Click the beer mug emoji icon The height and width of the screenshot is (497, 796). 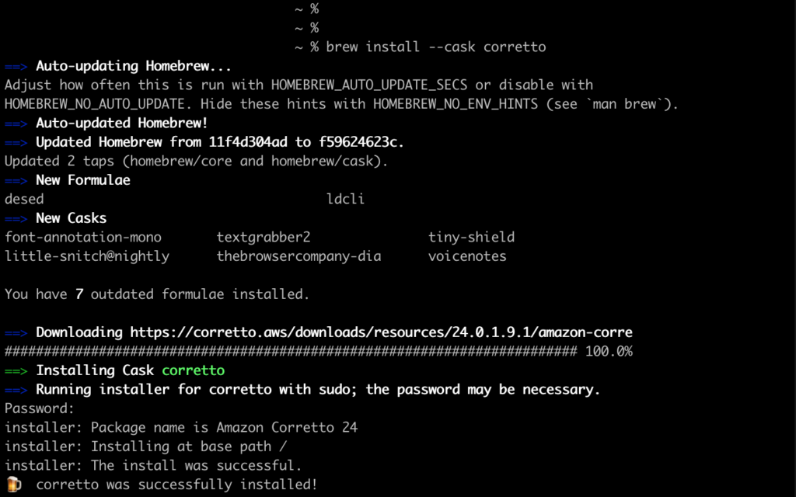click(13, 485)
